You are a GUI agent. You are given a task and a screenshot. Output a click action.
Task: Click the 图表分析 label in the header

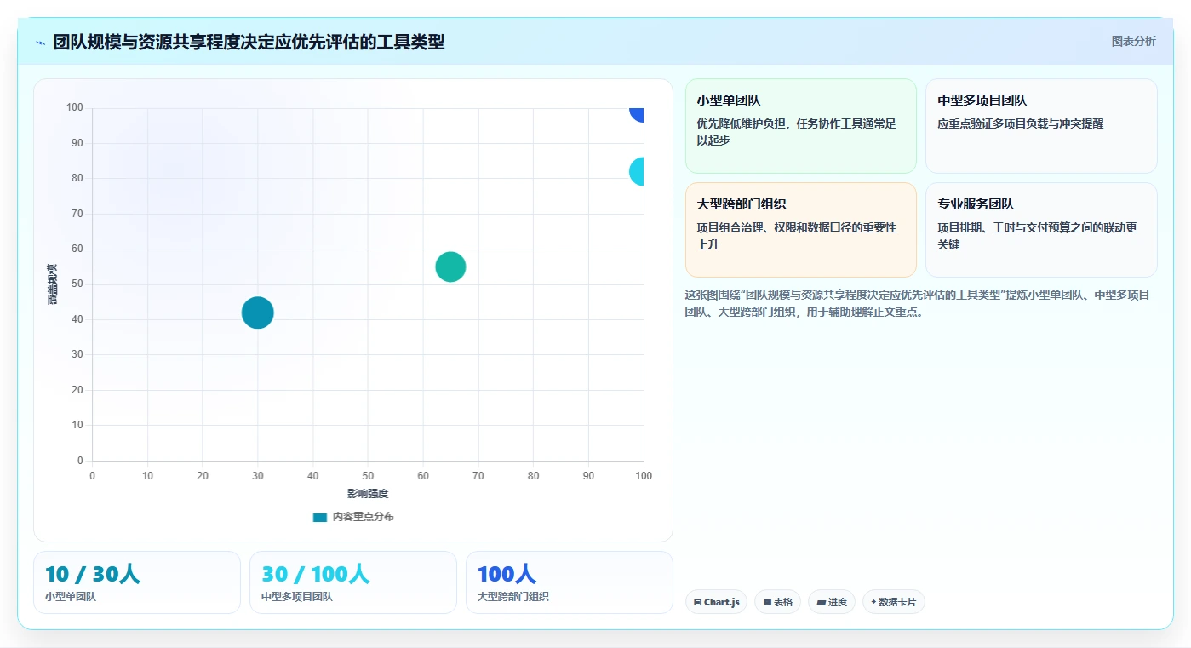[x=1133, y=41]
